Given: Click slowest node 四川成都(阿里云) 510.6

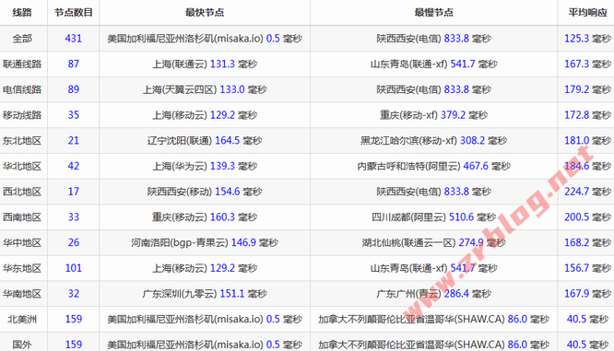Looking at the screenshot, I should (434, 216).
